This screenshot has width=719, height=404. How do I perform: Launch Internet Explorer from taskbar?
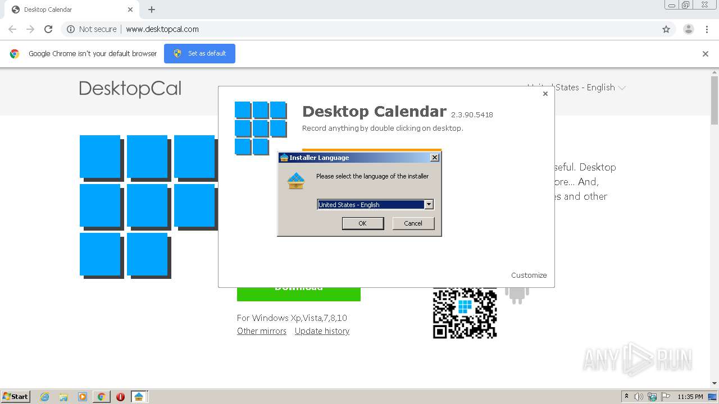click(45, 397)
